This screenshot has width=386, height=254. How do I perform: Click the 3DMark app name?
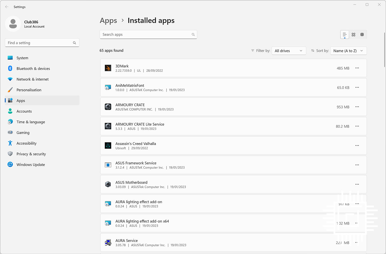tap(122, 66)
